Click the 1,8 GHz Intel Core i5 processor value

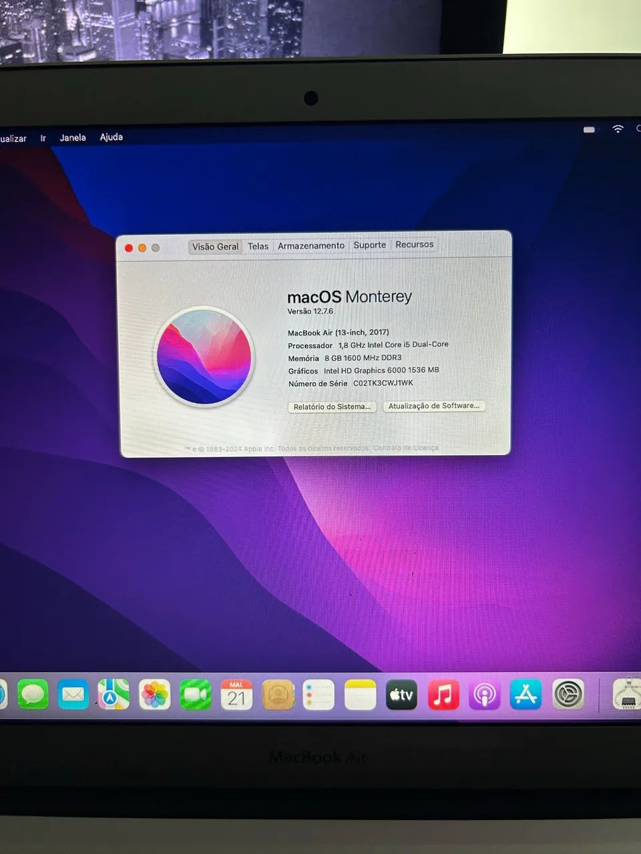coord(393,345)
